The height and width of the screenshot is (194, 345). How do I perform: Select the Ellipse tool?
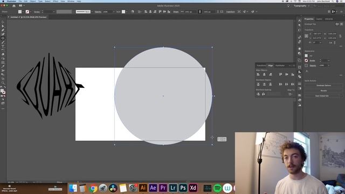pos(3,38)
